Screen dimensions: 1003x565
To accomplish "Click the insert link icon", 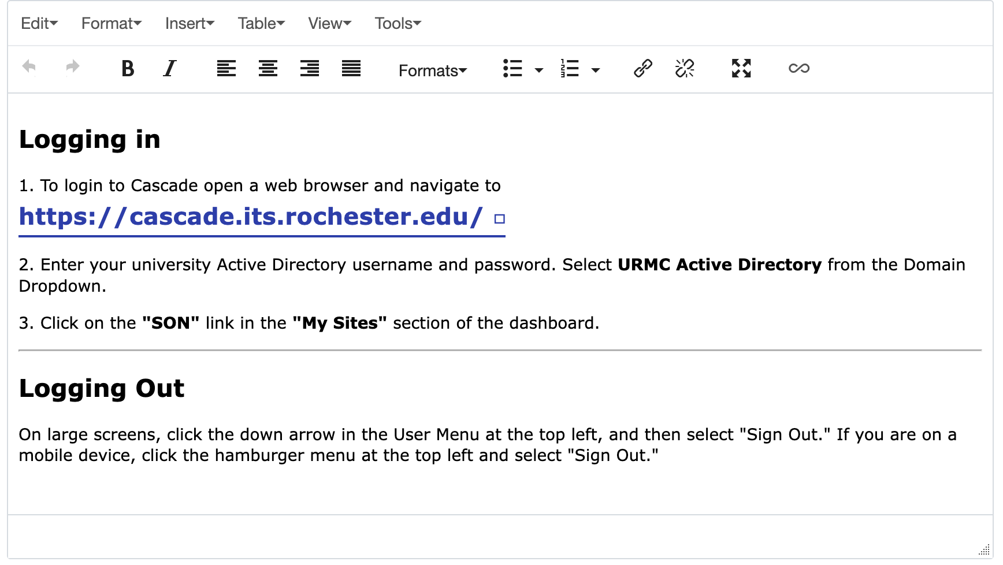I will tap(643, 68).
